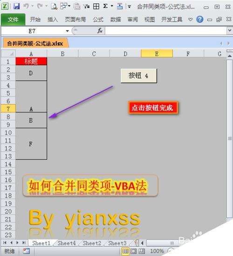Click the insert row icon in toolbar
233x256 pixels.
click(x=120, y=7)
